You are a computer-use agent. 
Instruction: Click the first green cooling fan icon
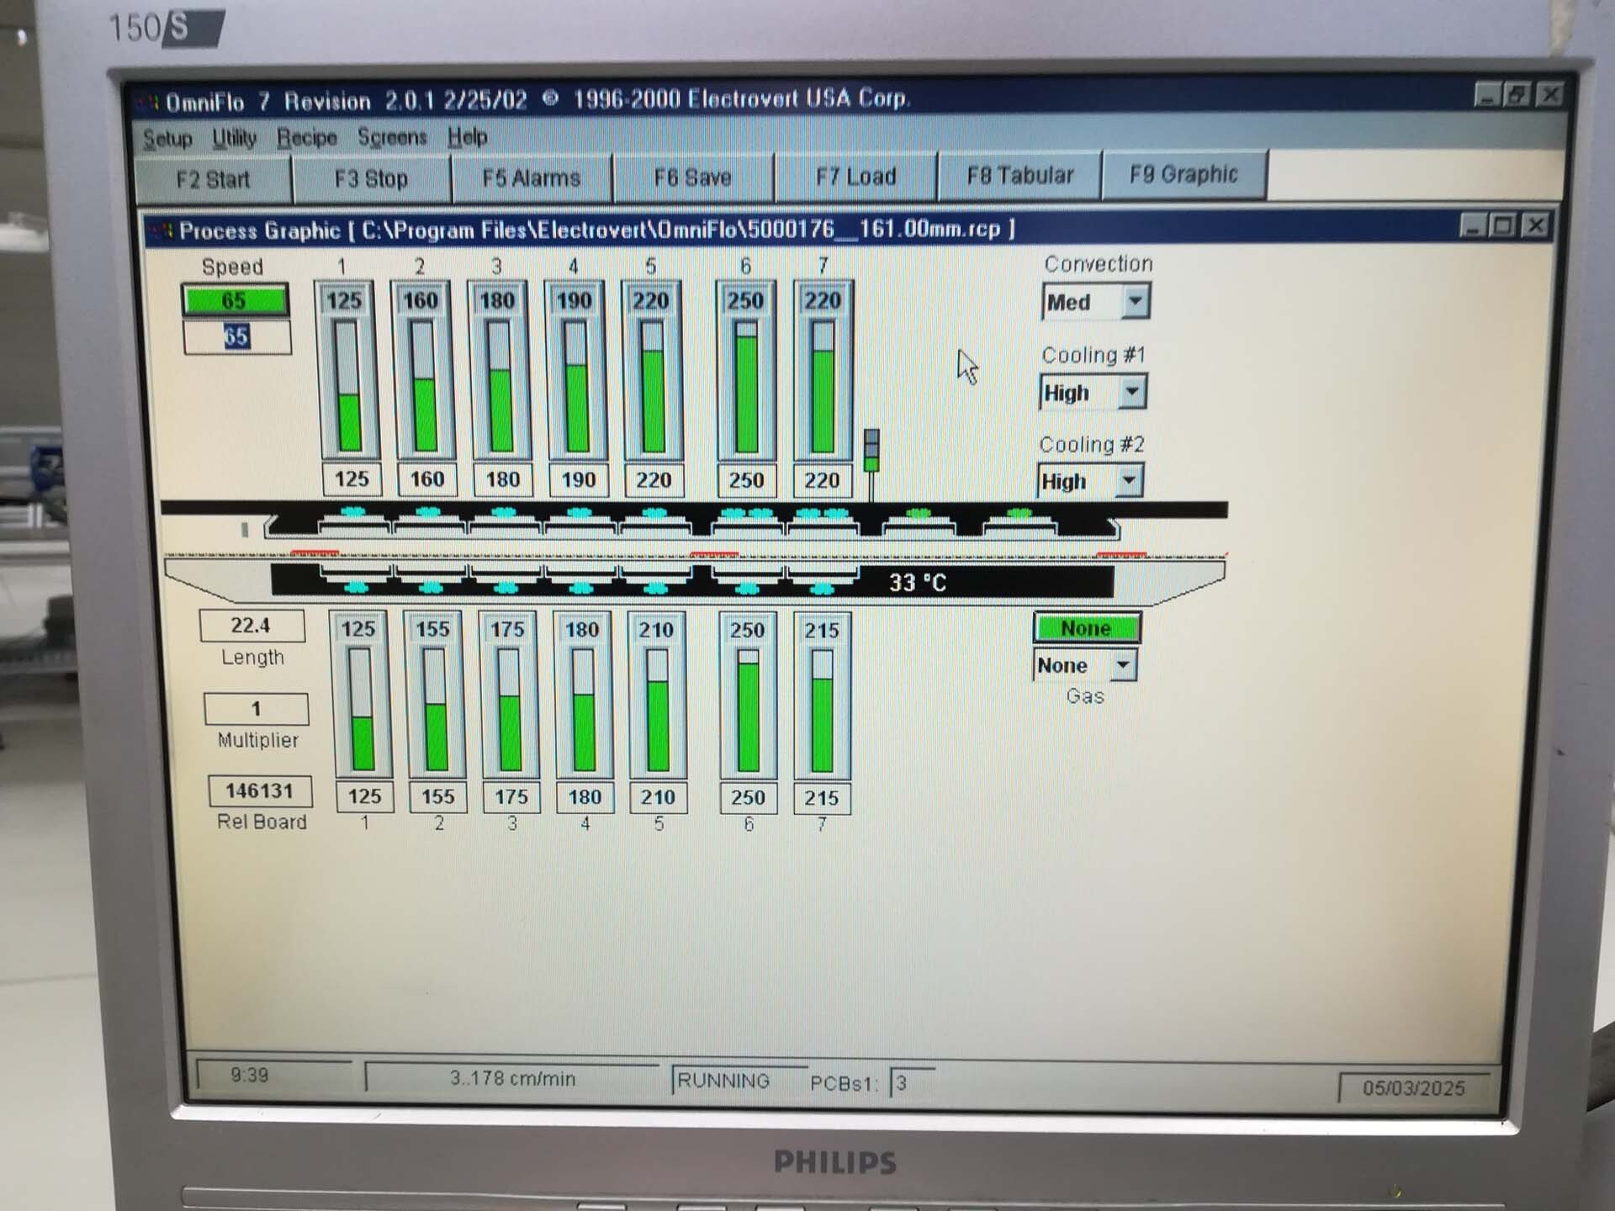coord(918,513)
